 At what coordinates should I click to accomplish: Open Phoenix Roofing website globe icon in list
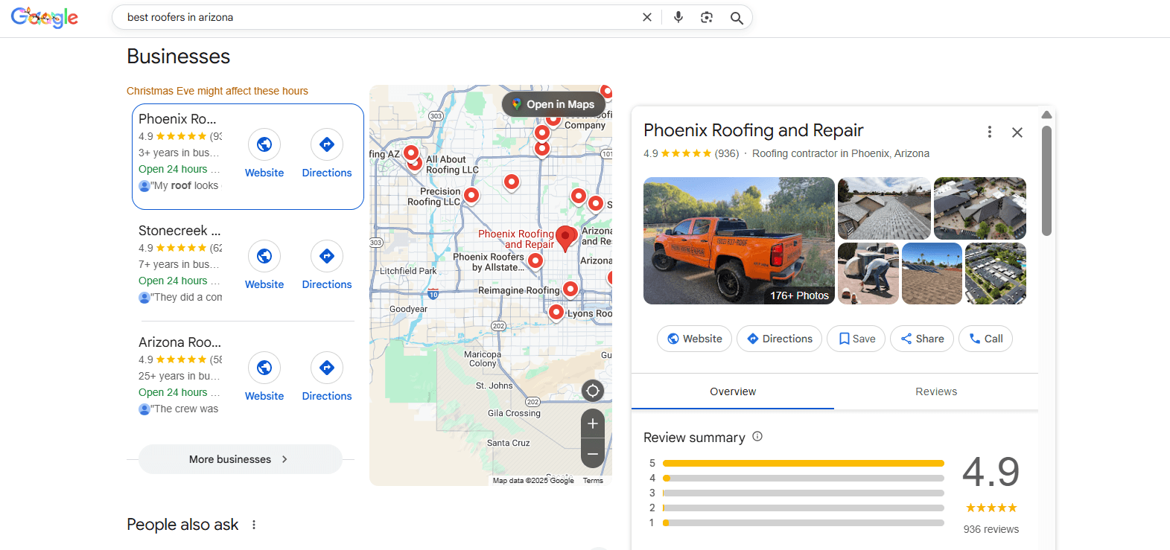coord(264,144)
